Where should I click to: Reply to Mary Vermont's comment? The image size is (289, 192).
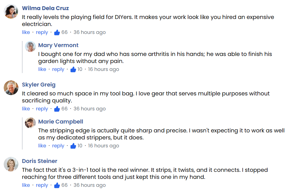[58, 69]
